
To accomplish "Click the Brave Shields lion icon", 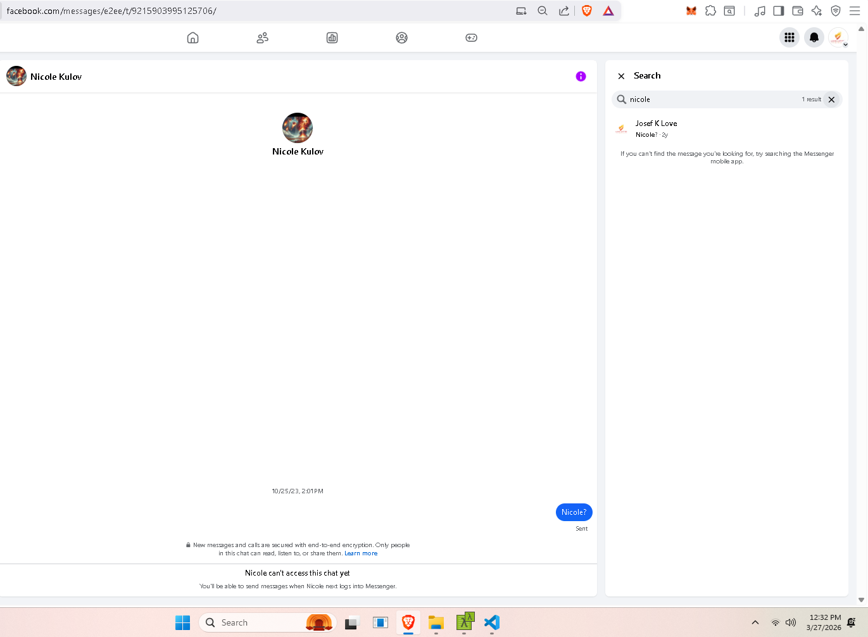I will [587, 11].
